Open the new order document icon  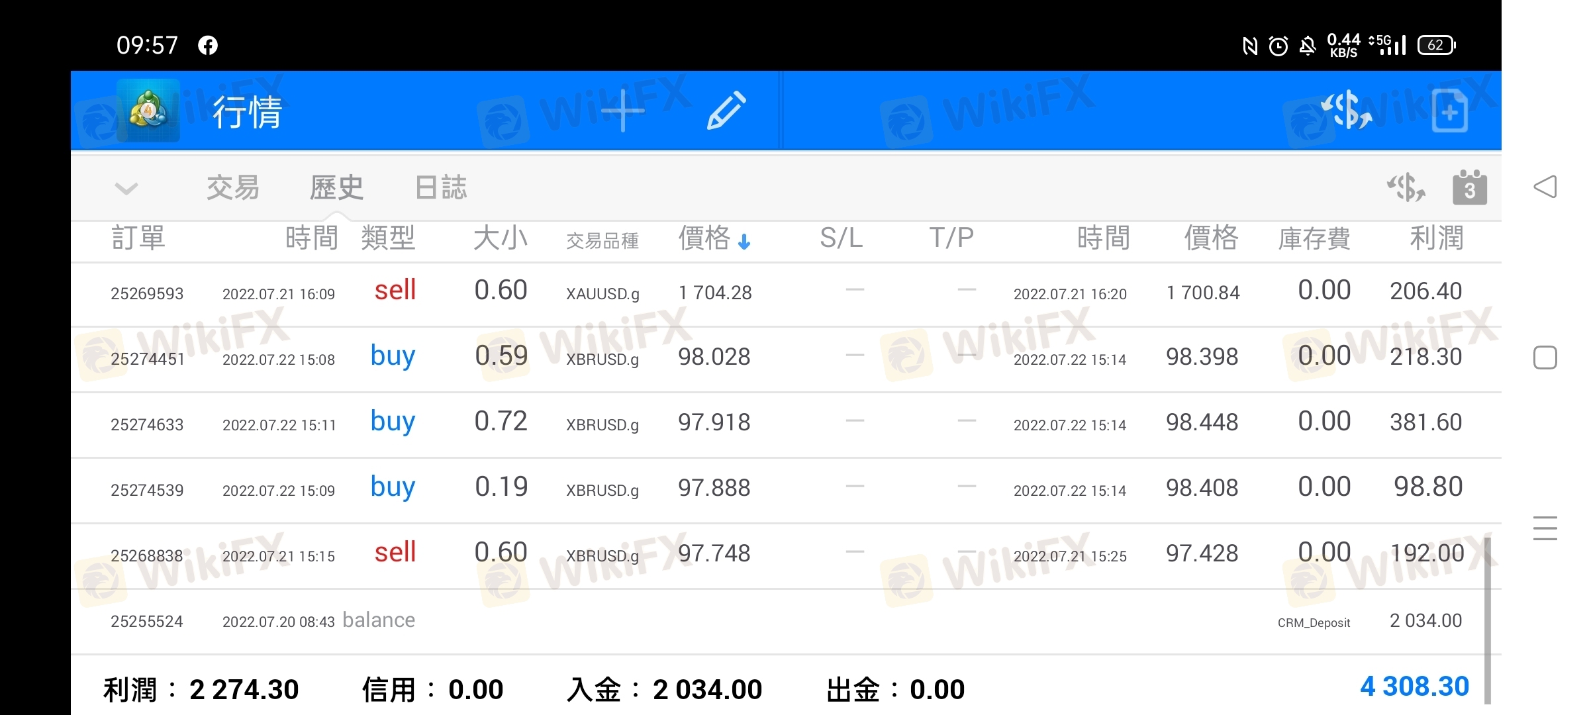(x=1450, y=111)
